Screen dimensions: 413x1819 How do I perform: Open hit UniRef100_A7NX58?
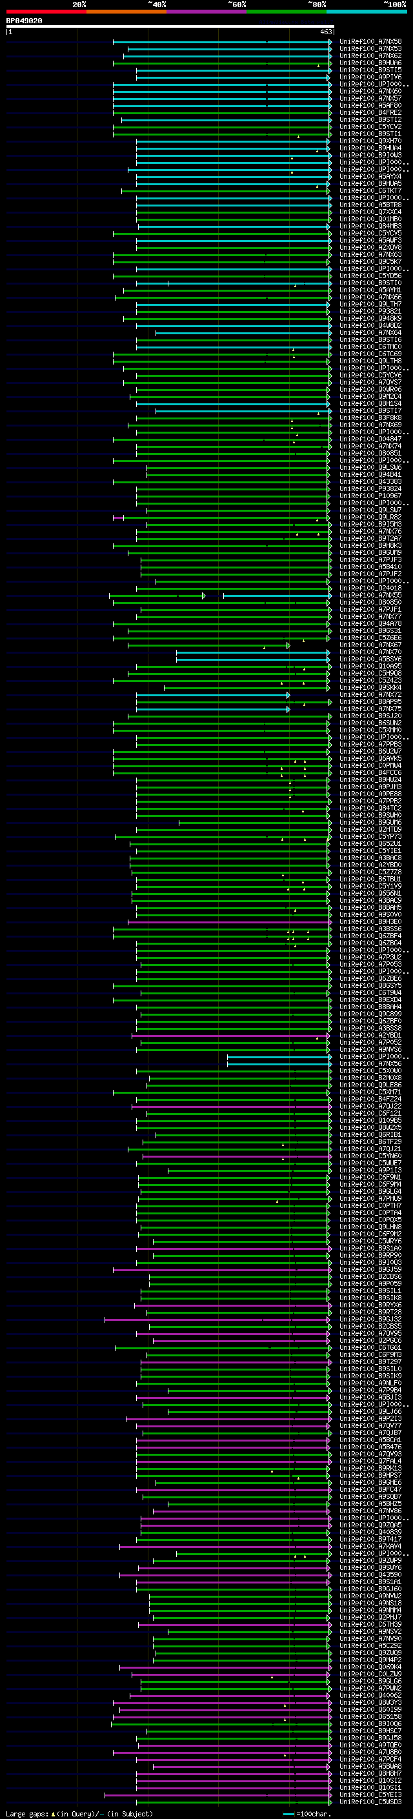[x=370, y=42]
